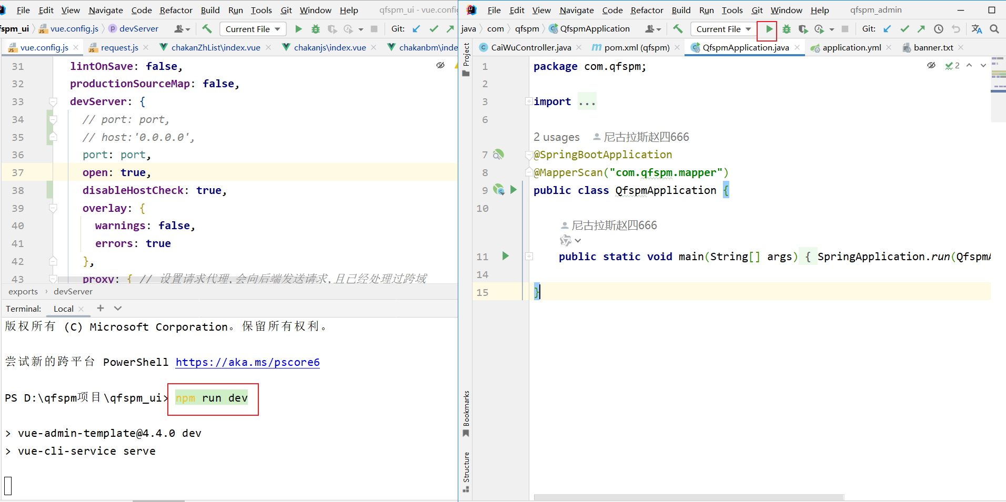Click the run gutter arrow beside class QfspmApplication
The image size is (1006, 502).
[514, 190]
